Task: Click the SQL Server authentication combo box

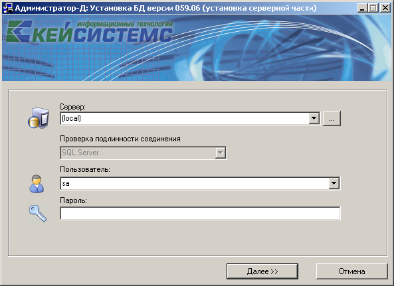Action: pos(144,153)
